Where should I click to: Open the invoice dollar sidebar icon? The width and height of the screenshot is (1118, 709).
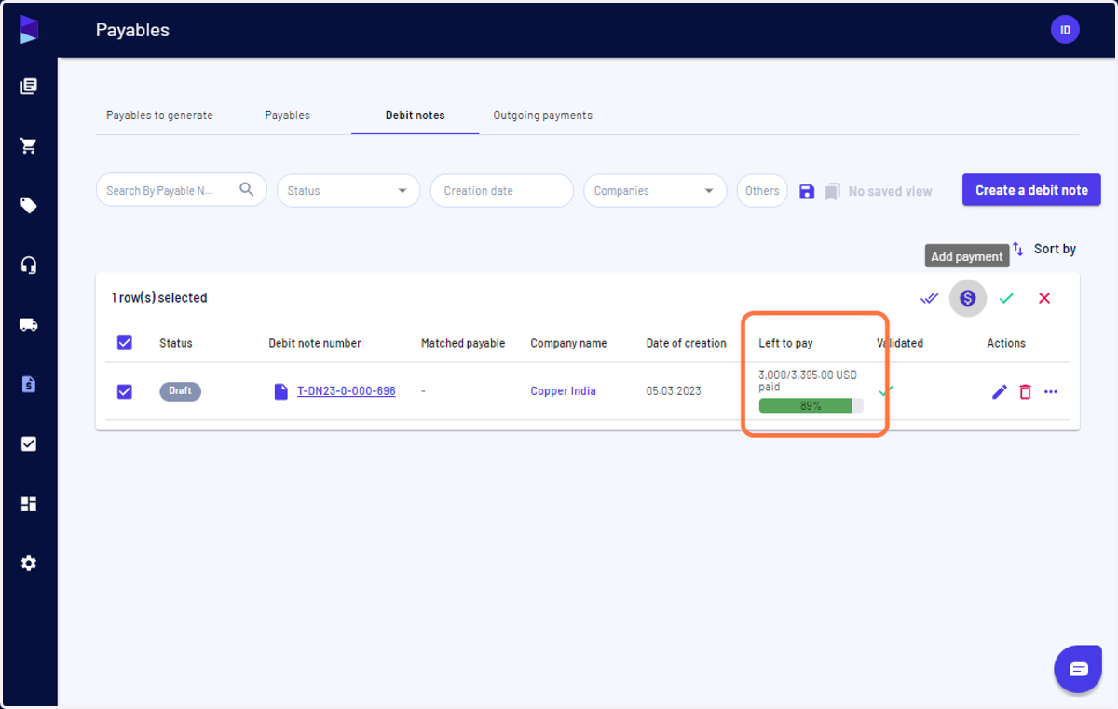click(29, 384)
